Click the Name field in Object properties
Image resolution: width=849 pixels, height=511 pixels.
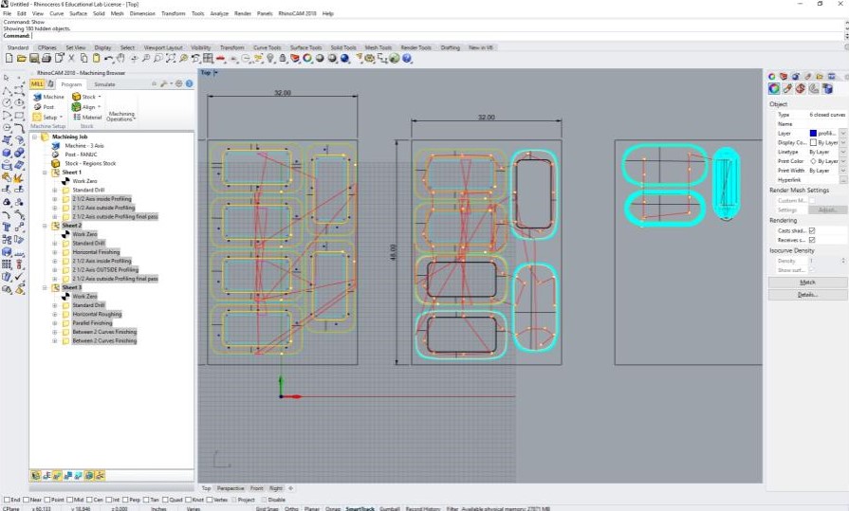point(827,124)
